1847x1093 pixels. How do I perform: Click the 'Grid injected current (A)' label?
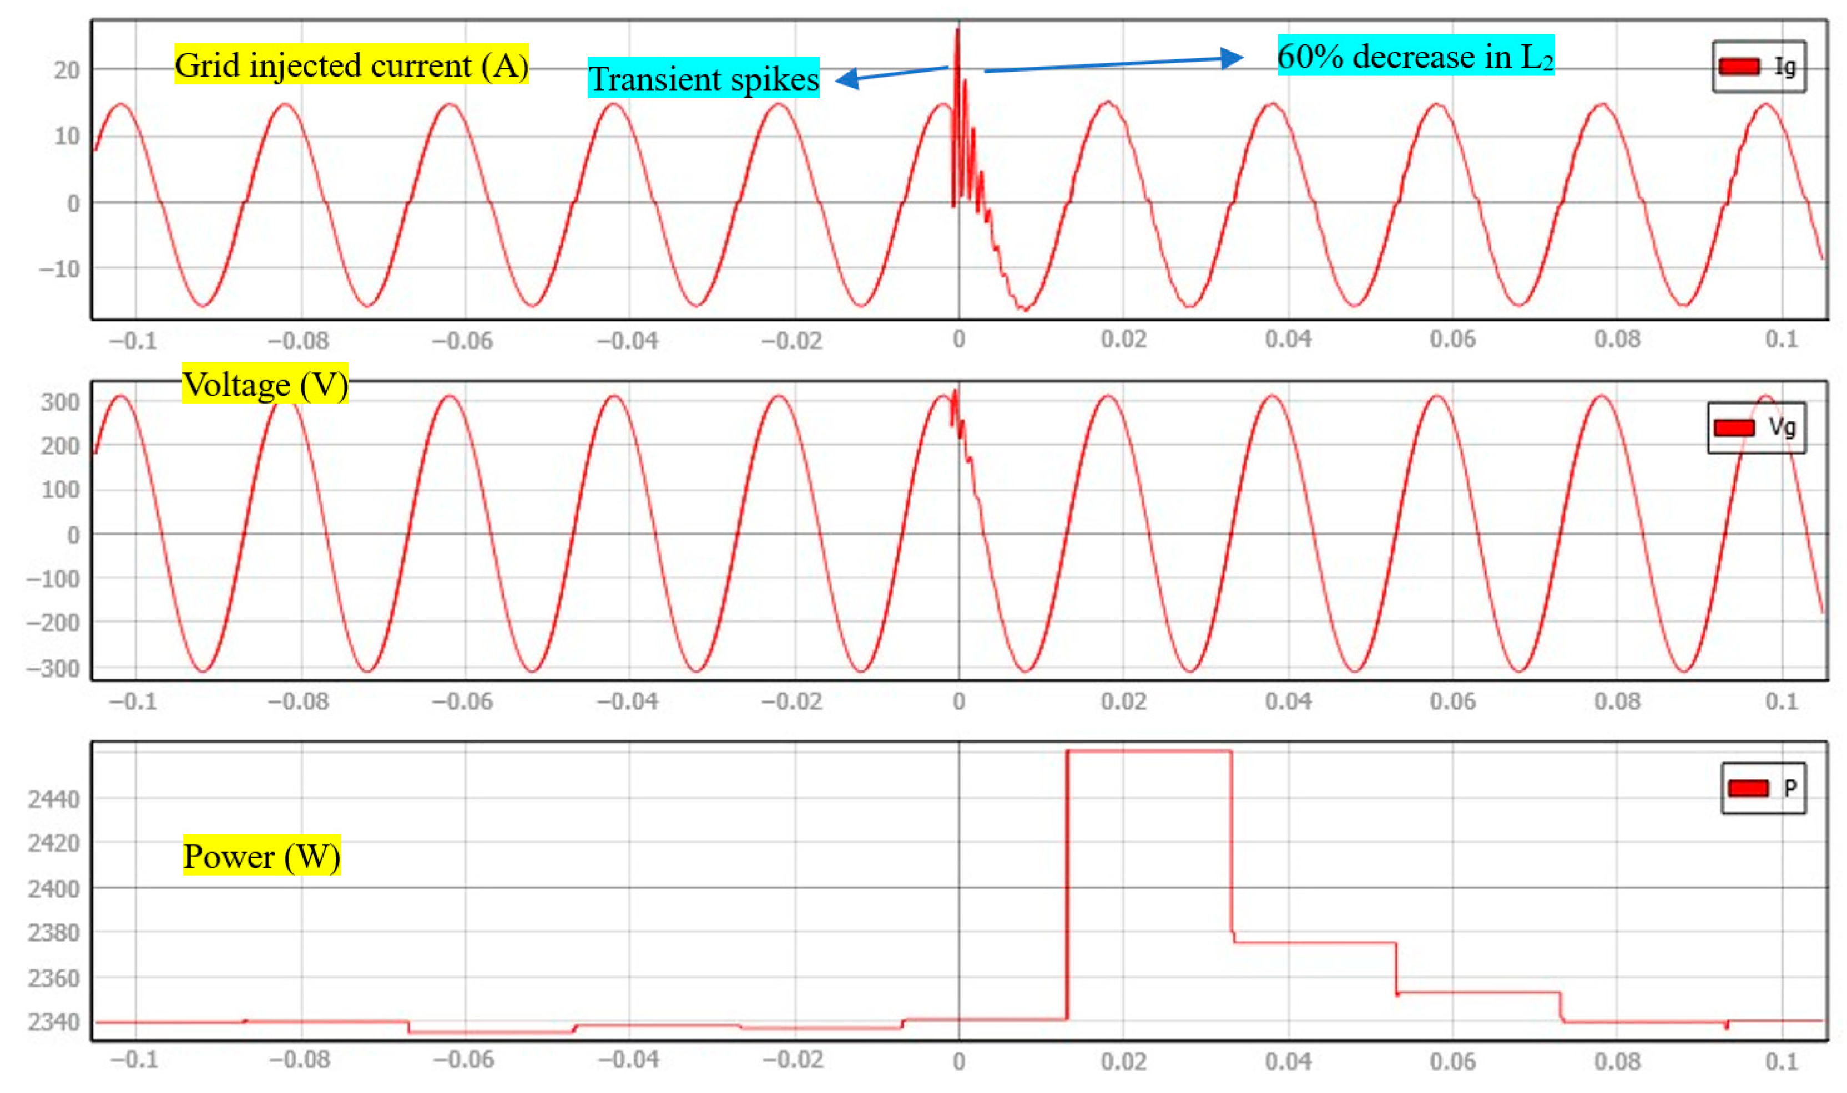[x=351, y=65]
